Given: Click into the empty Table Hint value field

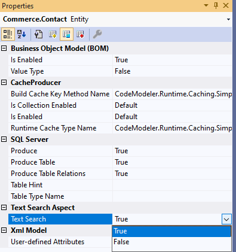Looking at the screenshot, I should [x=172, y=185].
